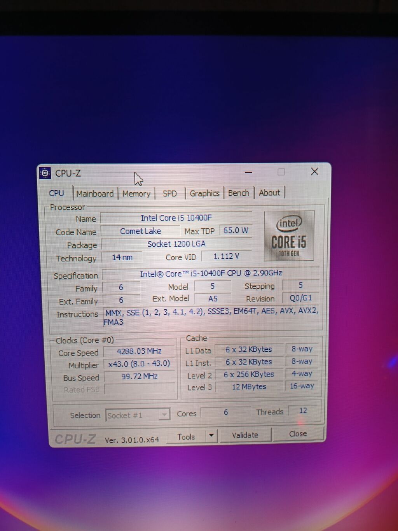Open the About tab

point(269,193)
